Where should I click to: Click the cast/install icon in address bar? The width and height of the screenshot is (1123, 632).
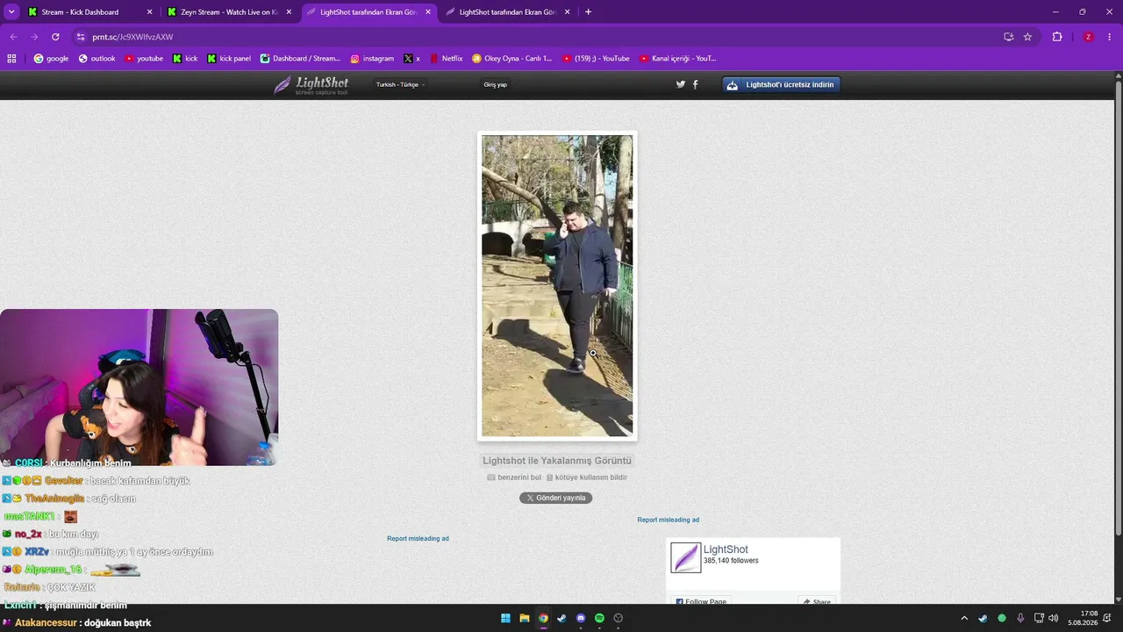(1008, 37)
